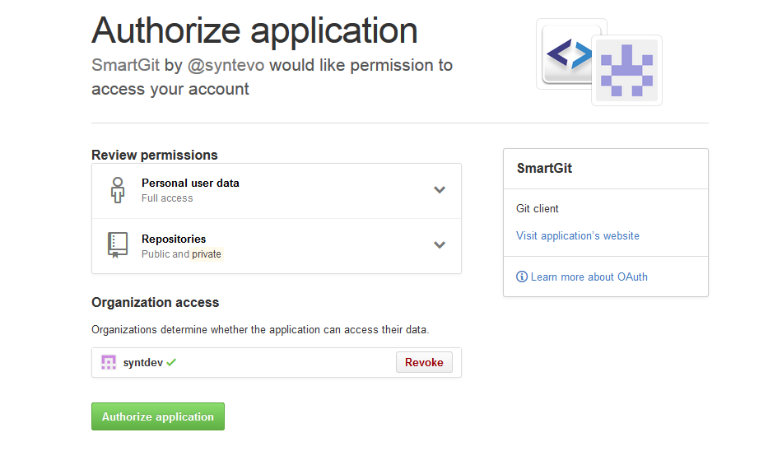Viewport: 782px width, 465px height.
Task: Revoke syntdev organization access
Action: (x=424, y=362)
